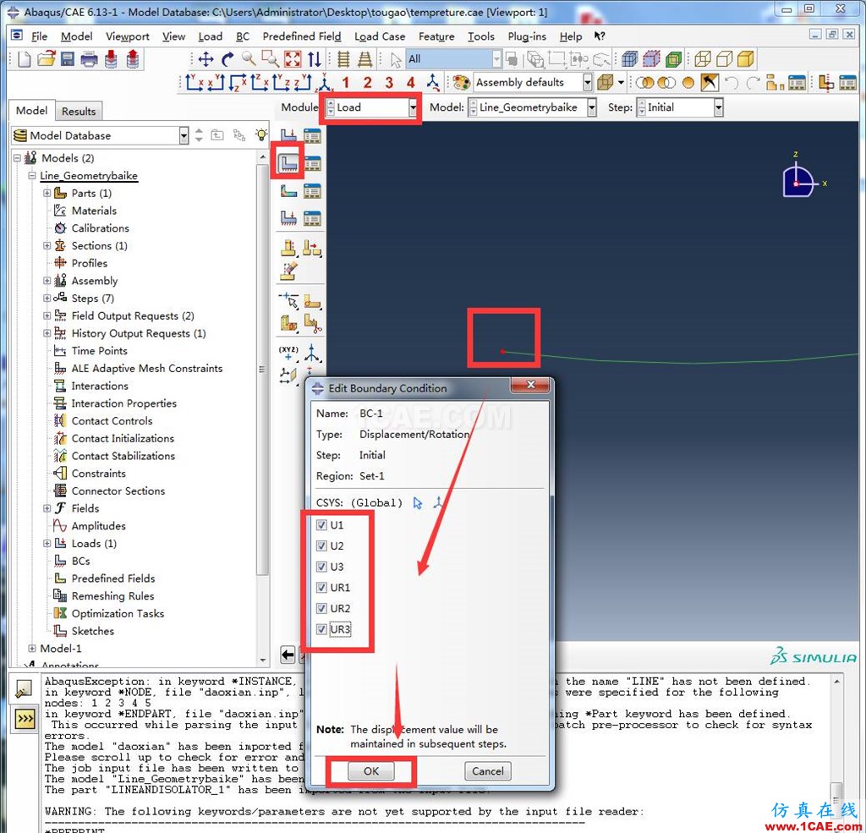Screen dimensions: 866x833
Task: Uncheck the U2 checkbox
Action: (321, 545)
